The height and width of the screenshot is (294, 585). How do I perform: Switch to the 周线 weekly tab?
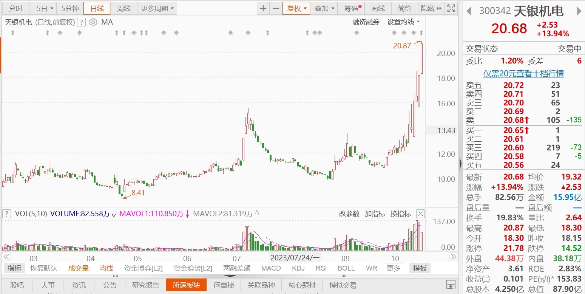point(123,8)
